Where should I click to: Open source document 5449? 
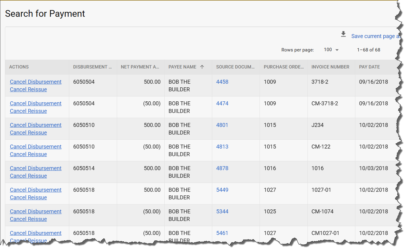[222, 190]
